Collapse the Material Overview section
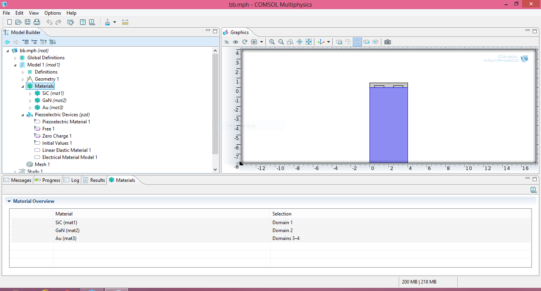Screen dimensions: 541x291 click(9, 201)
